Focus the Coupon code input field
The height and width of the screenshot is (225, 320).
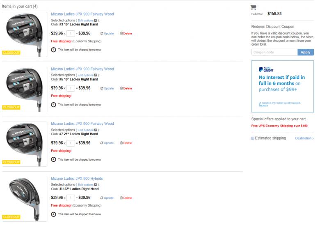tap(274, 52)
